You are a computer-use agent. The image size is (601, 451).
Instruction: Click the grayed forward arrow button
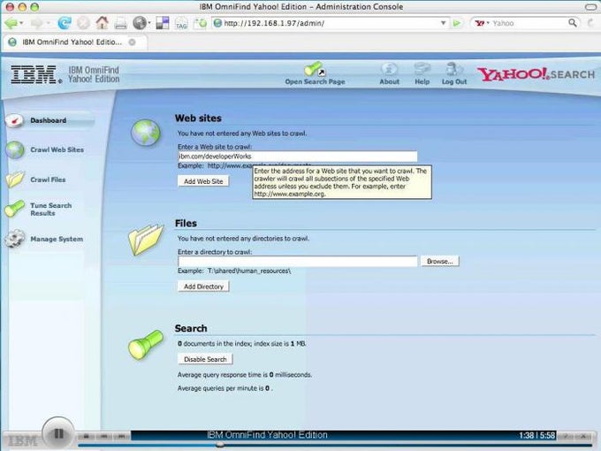point(37,23)
